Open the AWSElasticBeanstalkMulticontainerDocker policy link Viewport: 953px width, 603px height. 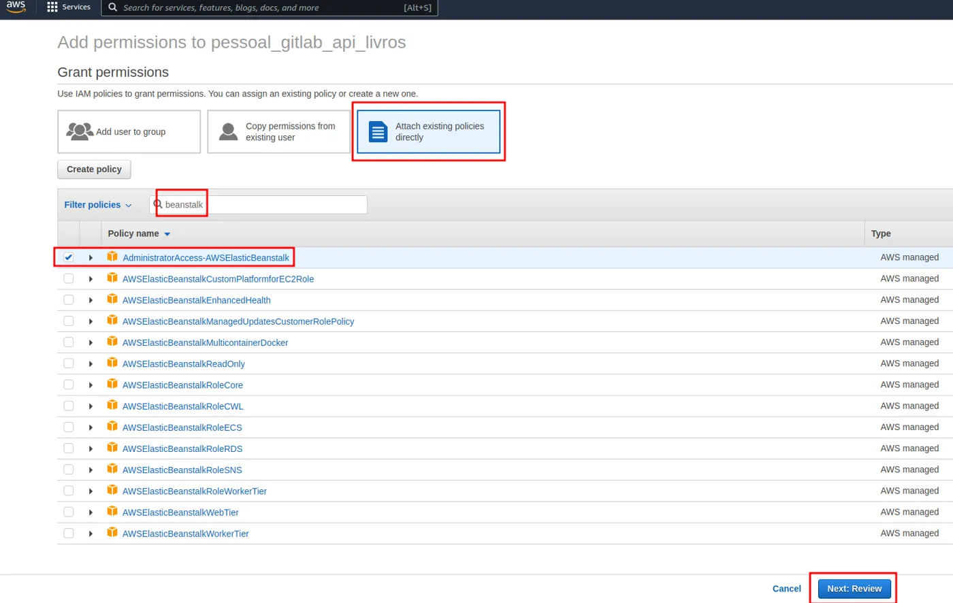[x=205, y=342]
